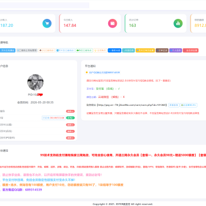206x206 pixels.
Task: Open the gray 二维码上传与管理 button
Action: pyautogui.click(x=27, y=50)
